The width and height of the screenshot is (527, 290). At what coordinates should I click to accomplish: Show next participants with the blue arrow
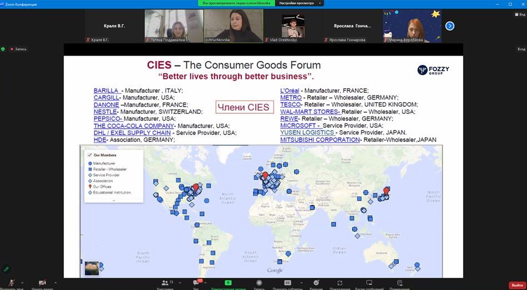point(450,26)
